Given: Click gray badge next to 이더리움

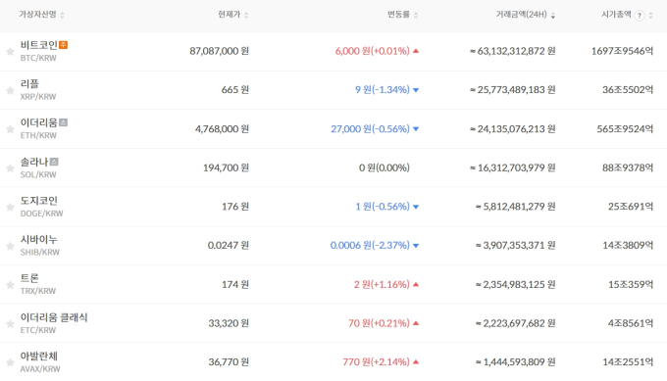Looking at the screenshot, I should (63, 122).
